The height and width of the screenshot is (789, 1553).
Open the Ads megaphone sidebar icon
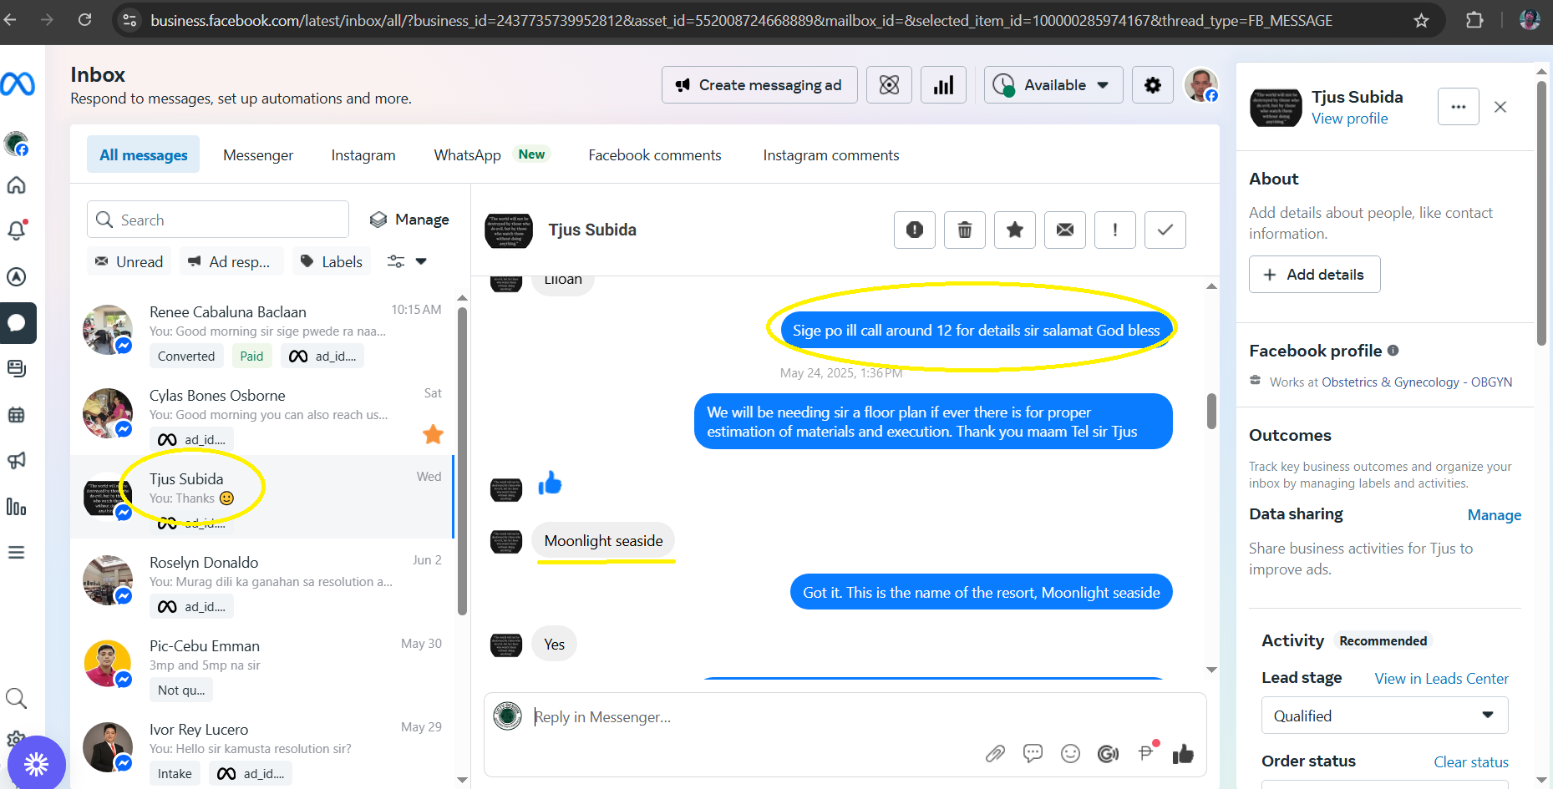[x=17, y=460]
